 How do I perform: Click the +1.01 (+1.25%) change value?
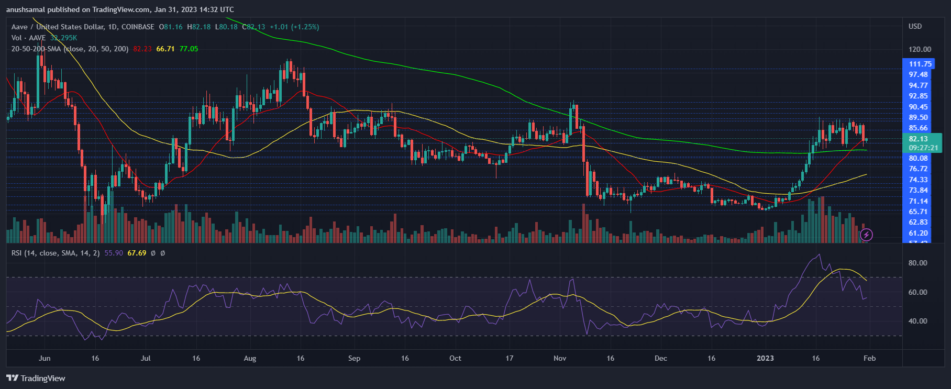click(x=294, y=27)
